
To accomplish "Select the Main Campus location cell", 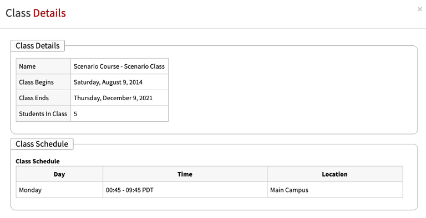I will point(335,190).
